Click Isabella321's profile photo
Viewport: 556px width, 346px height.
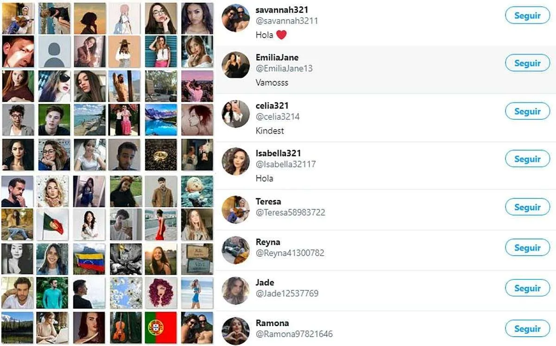[236, 161]
